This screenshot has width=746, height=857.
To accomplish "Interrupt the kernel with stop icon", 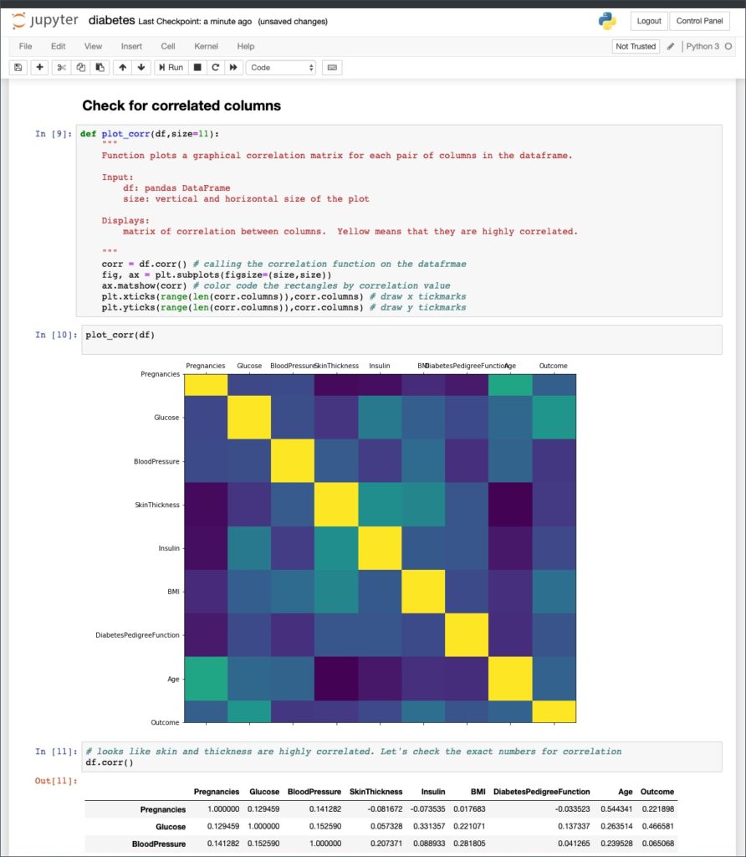I will [x=197, y=68].
